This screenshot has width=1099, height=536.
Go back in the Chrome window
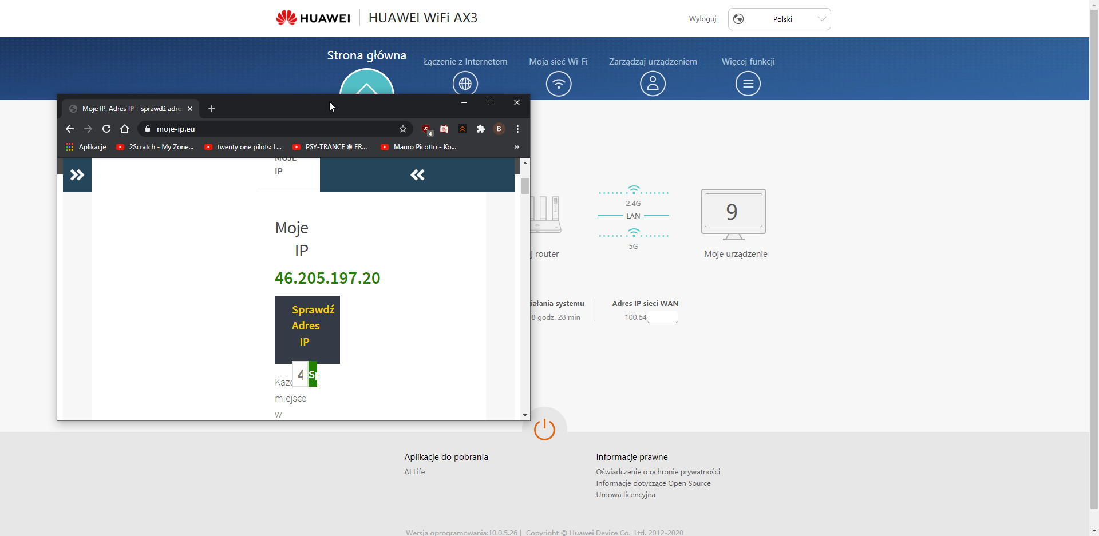click(x=70, y=129)
